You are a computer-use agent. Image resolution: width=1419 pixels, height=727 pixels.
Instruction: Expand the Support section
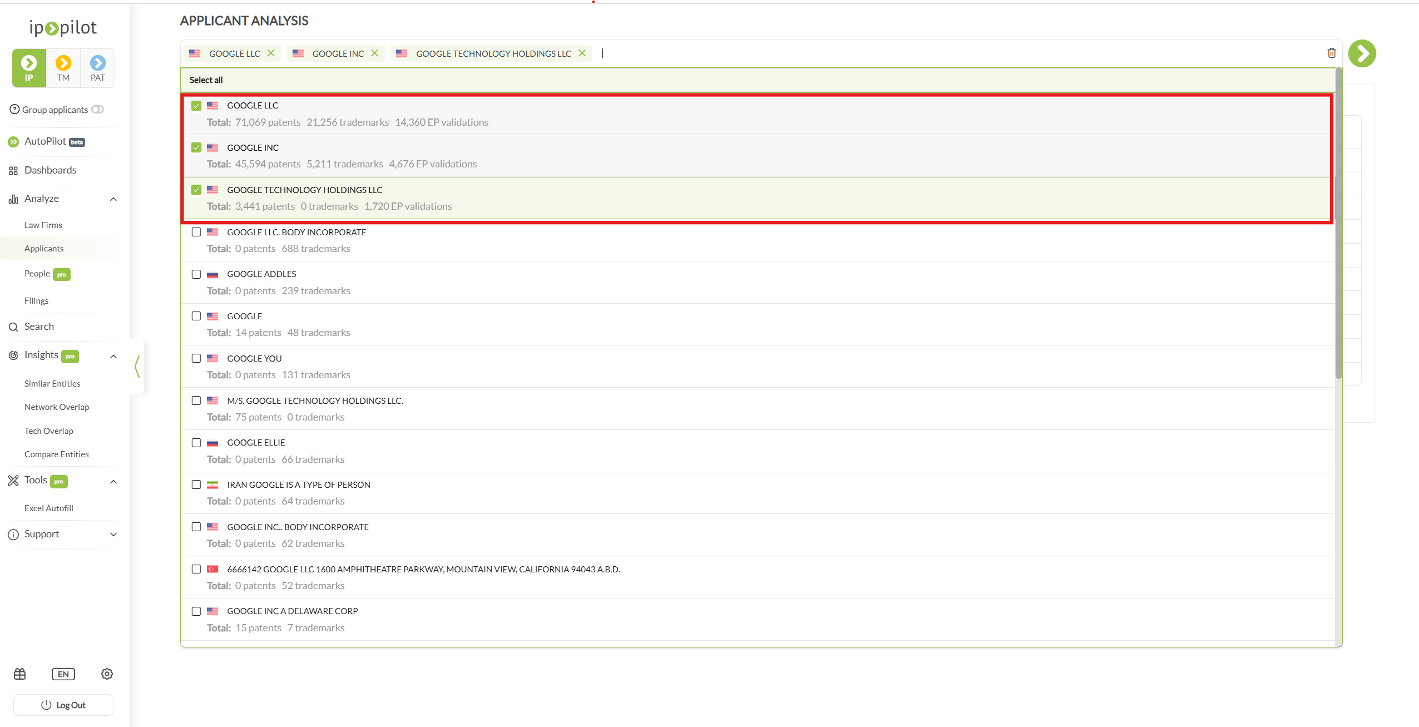(113, 535)
